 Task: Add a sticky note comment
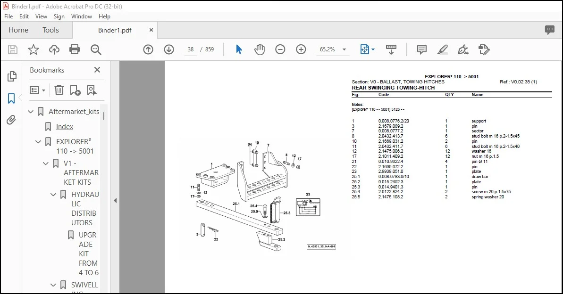click(422, 49)
